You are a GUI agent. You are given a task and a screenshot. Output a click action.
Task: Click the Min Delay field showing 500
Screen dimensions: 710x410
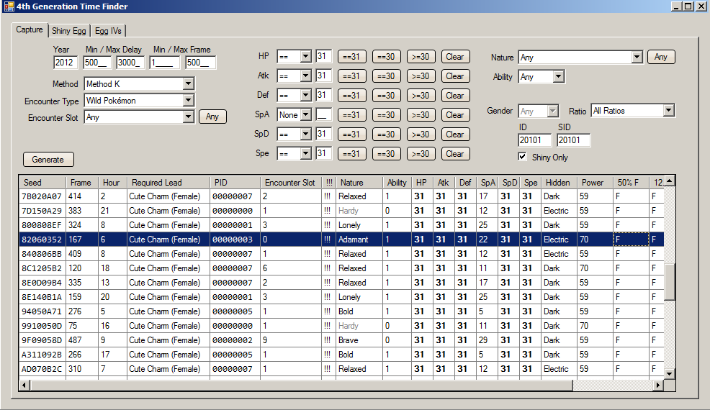97,63
